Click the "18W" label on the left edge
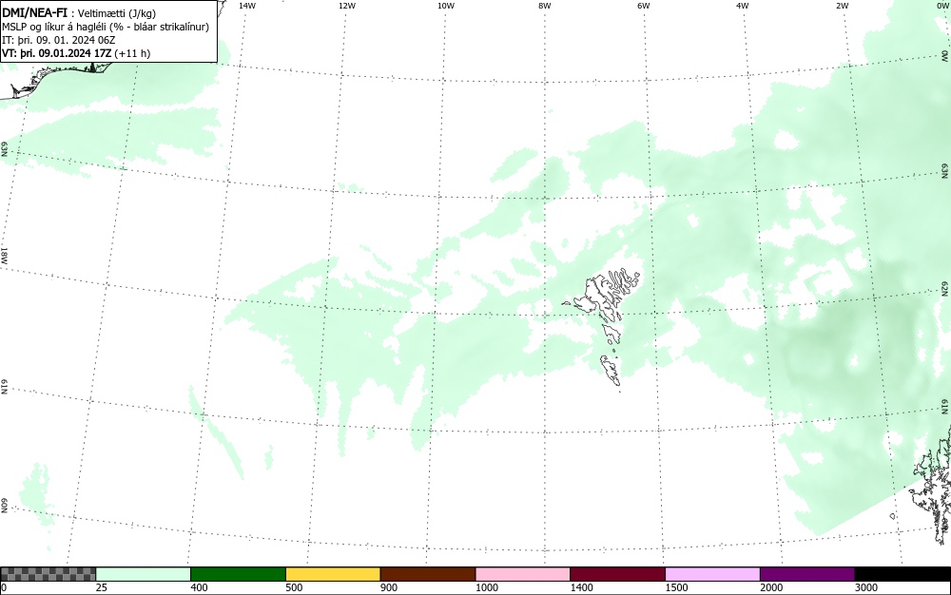This screenshot has height=595, width=951. (4, 255)
